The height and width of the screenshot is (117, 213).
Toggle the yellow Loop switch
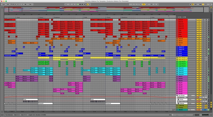144,4
